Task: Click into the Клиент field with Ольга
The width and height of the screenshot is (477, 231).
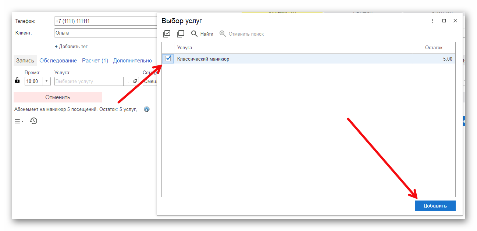Action: [105, 33]
